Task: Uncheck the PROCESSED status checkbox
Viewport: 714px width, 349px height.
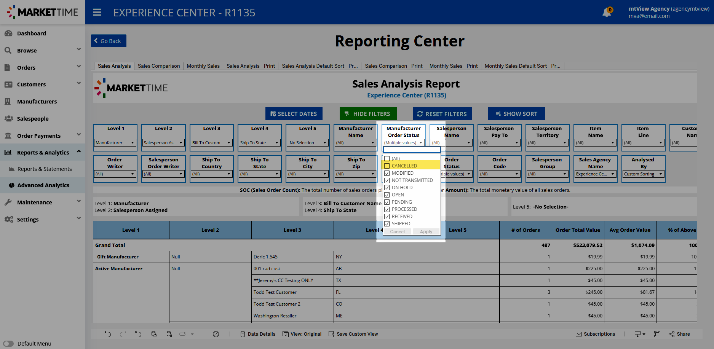Action: point(387,209)
